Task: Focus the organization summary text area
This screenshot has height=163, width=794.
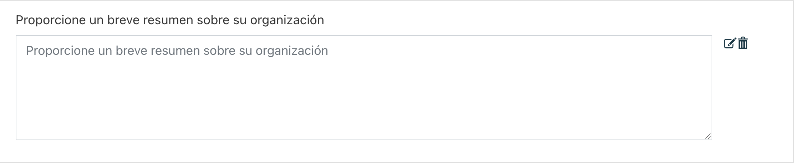Action: point(364,88)
